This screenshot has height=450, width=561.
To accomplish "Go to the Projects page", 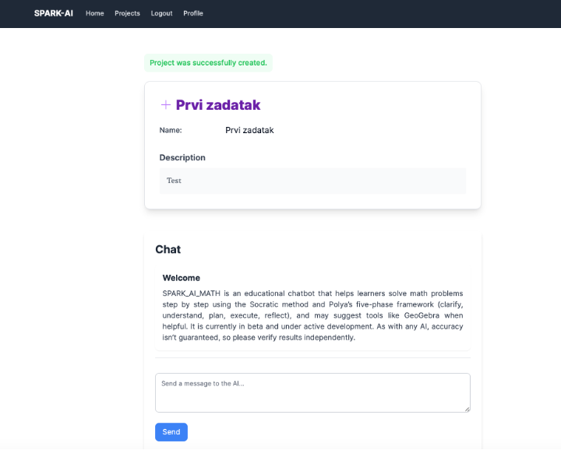I will [x=127, y=13].
